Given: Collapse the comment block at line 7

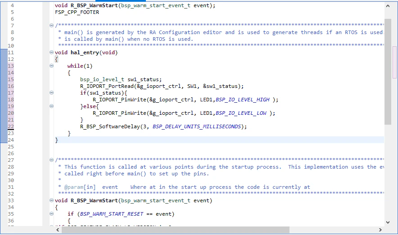Looking at the screenshot, I should 51,25.
